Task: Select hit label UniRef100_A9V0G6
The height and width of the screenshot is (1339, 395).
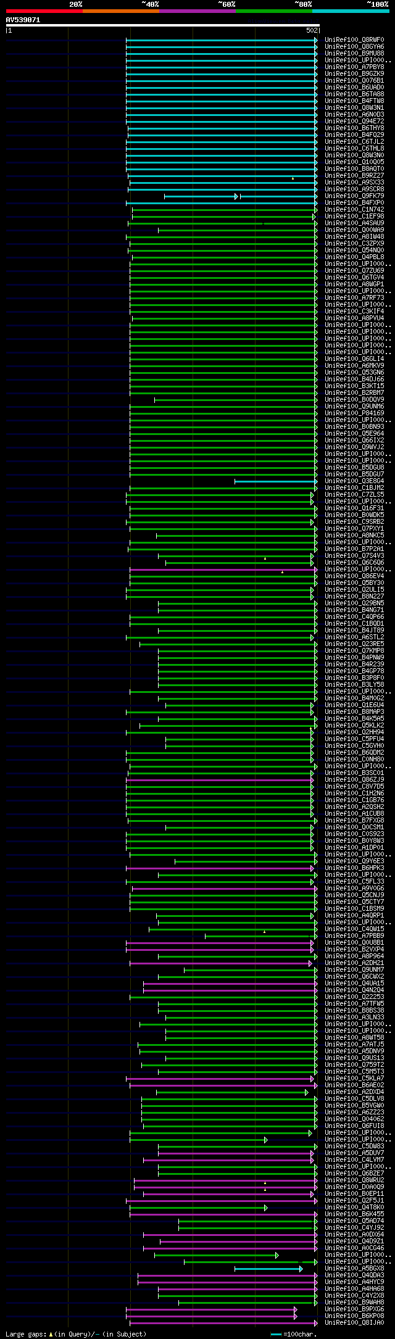Action: click(354, 889)
